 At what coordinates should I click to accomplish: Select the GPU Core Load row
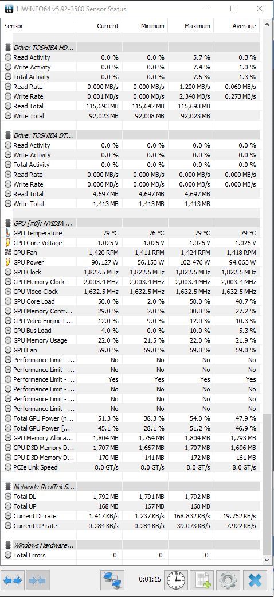click(x=131, y=301)
